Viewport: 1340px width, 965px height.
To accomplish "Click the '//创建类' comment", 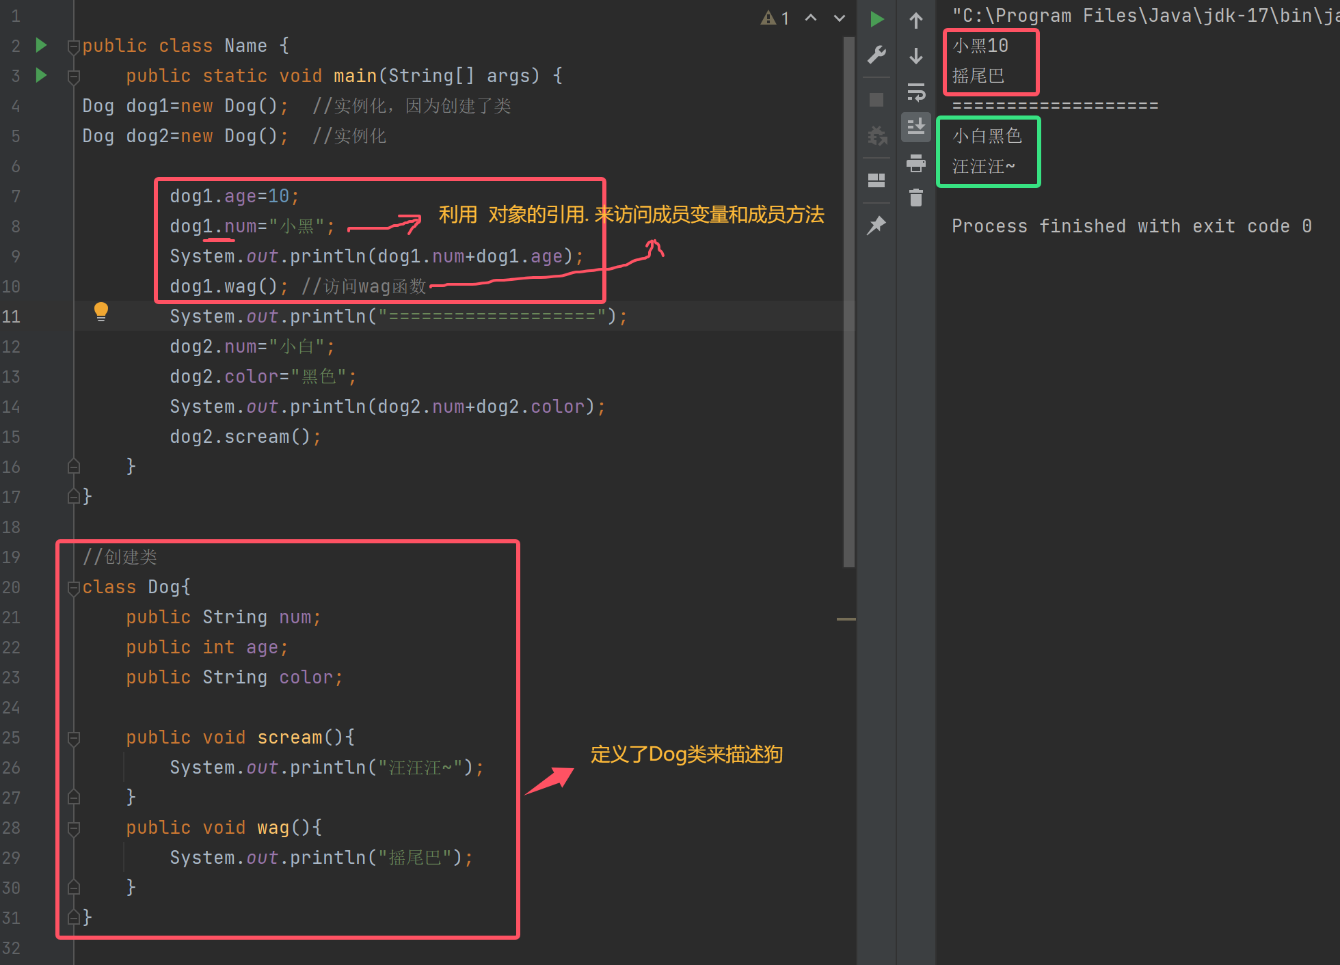I will 120,557.
